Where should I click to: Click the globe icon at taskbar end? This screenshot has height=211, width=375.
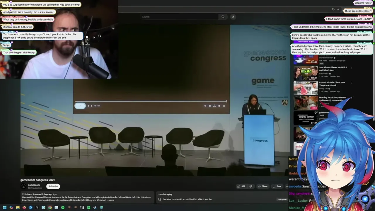click(x=101, y=207)
